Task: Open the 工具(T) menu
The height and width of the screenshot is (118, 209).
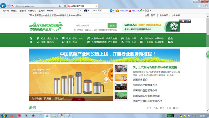Action: coord(42,11)
